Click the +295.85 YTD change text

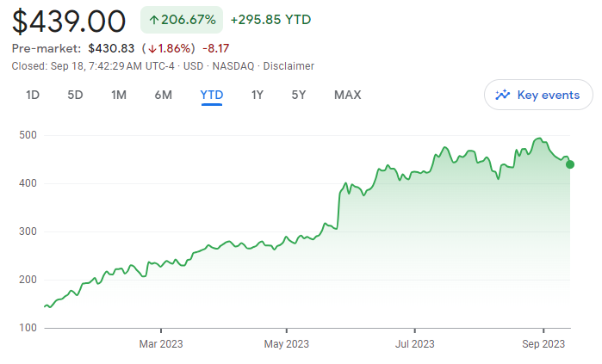270,19
